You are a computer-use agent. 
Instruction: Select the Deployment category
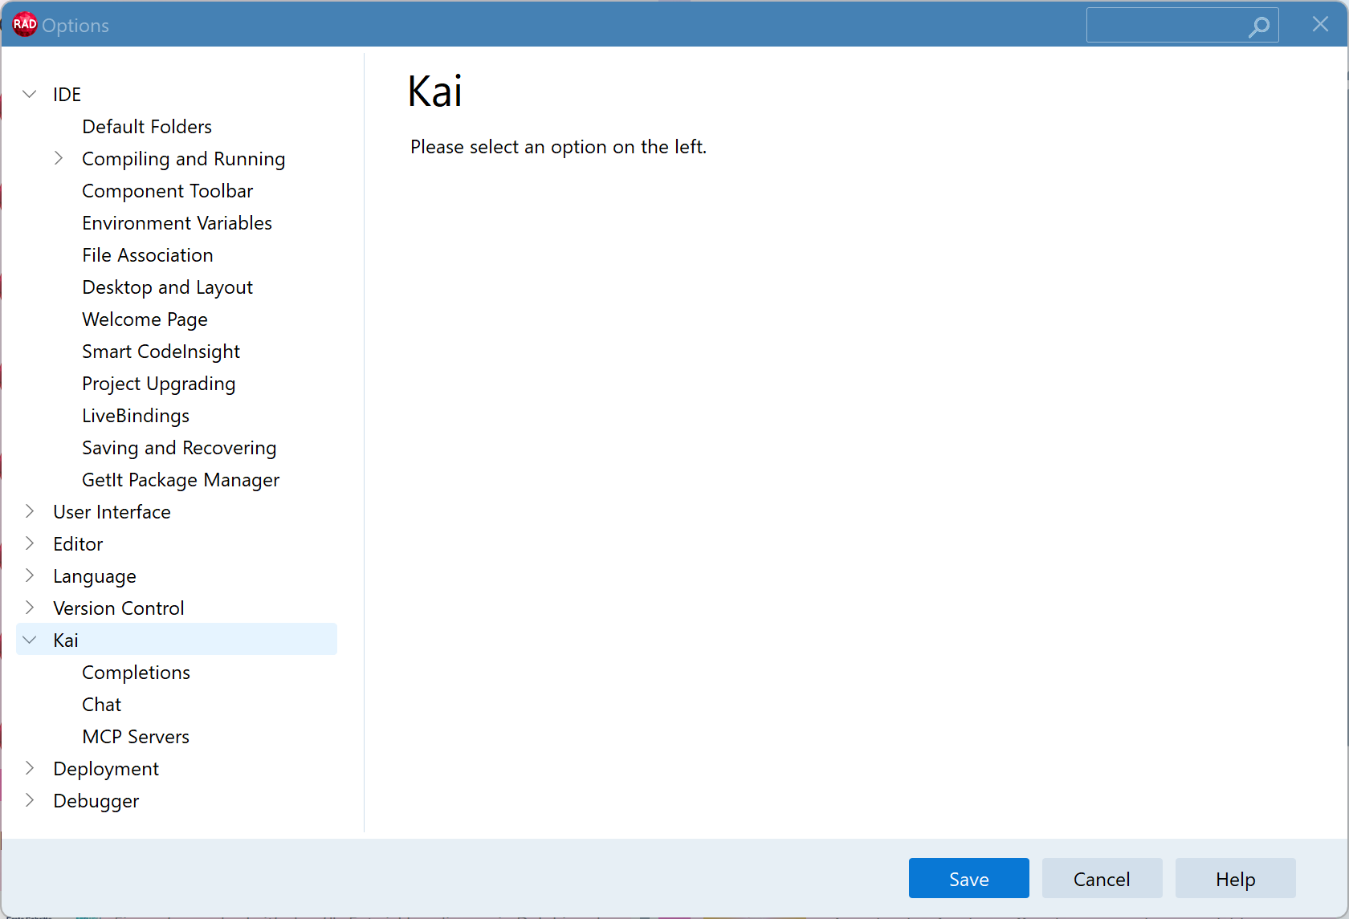tap(106, 769)
